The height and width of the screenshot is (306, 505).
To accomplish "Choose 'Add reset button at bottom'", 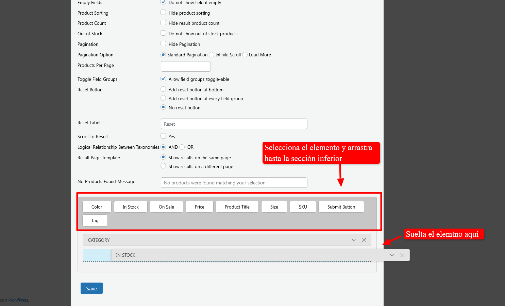I will 163,89.
